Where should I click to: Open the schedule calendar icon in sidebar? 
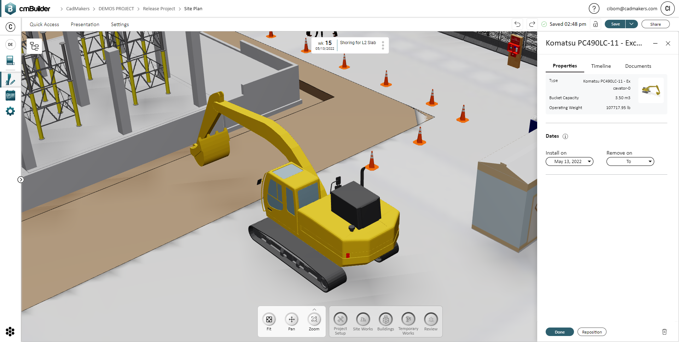tap(11, 95)
